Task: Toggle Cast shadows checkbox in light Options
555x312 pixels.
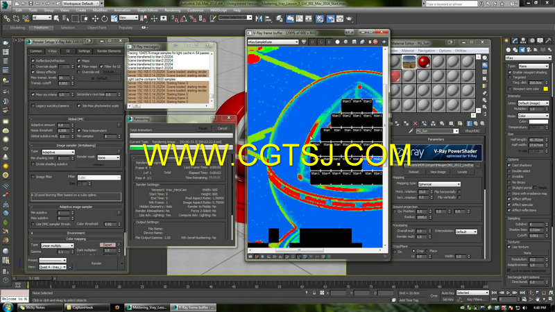Action: point(509,165)
